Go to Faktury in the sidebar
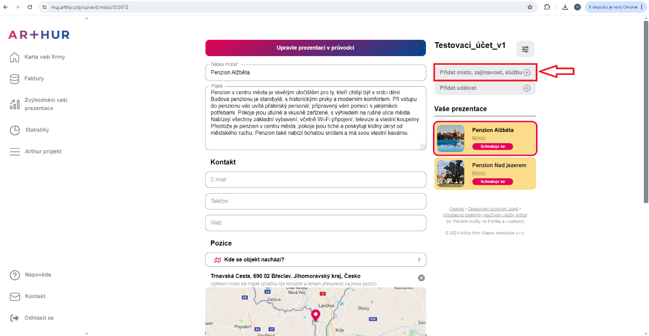 coord(34,79)
